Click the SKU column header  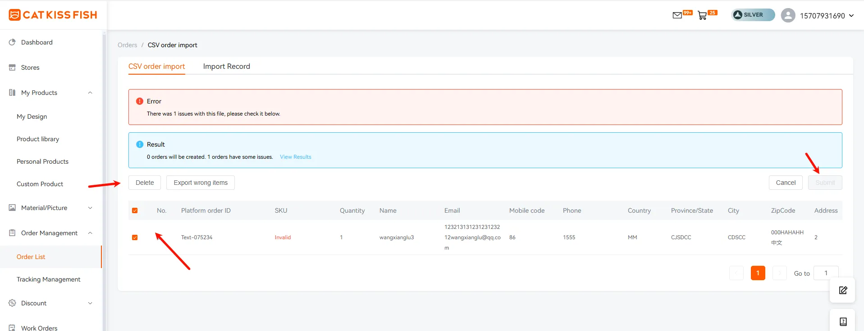click(281, 210)
